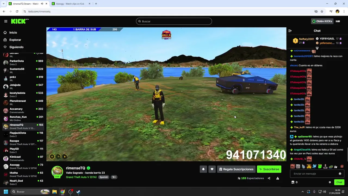Click the Spanish language tag

[104, 177]
